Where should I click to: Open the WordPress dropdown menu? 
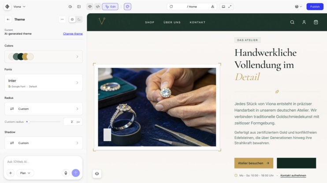coord(298,7)
